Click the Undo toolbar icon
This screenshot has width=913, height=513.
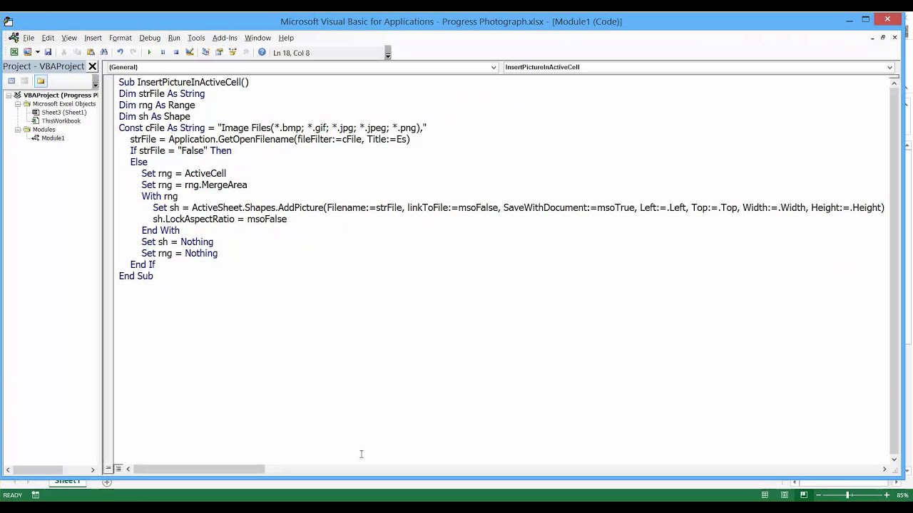coord(120,52)
